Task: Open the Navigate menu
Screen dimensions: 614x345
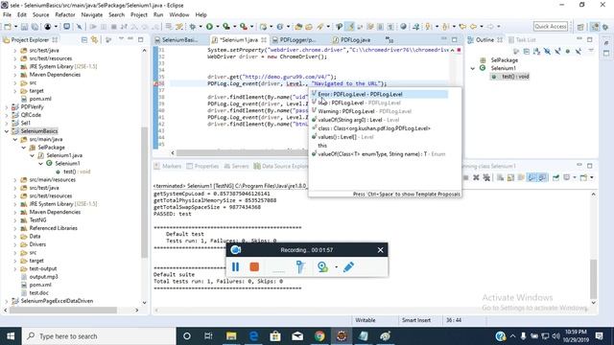Action: pyautogui.click(x=92, y=14)
